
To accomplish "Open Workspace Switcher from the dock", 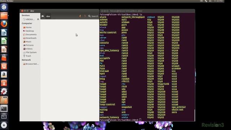I will point(4,117).
